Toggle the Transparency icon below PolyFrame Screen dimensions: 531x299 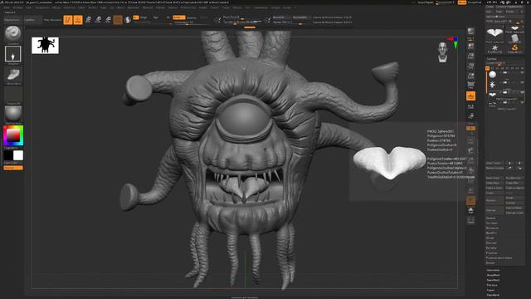pyautogui.click(x=470, y=211)
